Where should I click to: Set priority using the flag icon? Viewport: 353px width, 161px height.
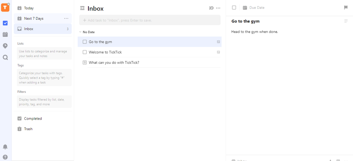pos(346,8)
